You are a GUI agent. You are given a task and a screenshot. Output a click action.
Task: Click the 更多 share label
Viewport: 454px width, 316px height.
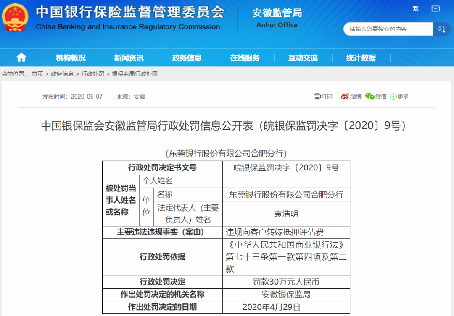(x=403, y=97)
